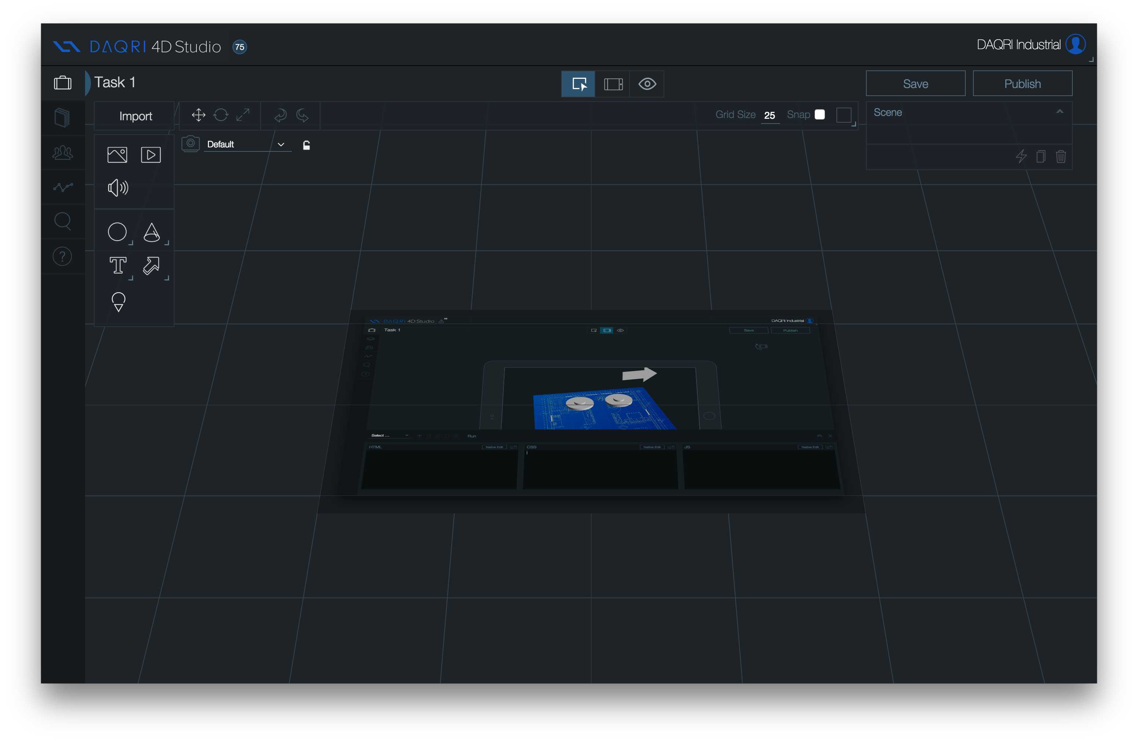Switch to select edit mode

pyautogui.click(x=579, y=84)
